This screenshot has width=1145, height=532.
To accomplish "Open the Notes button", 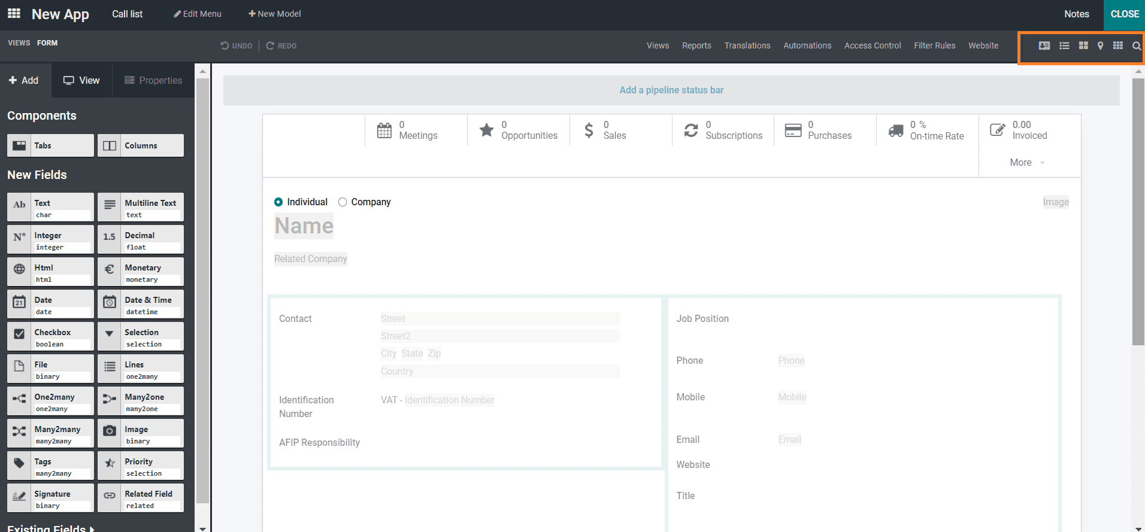I will pyautogui.click(x=1077, y=14).
